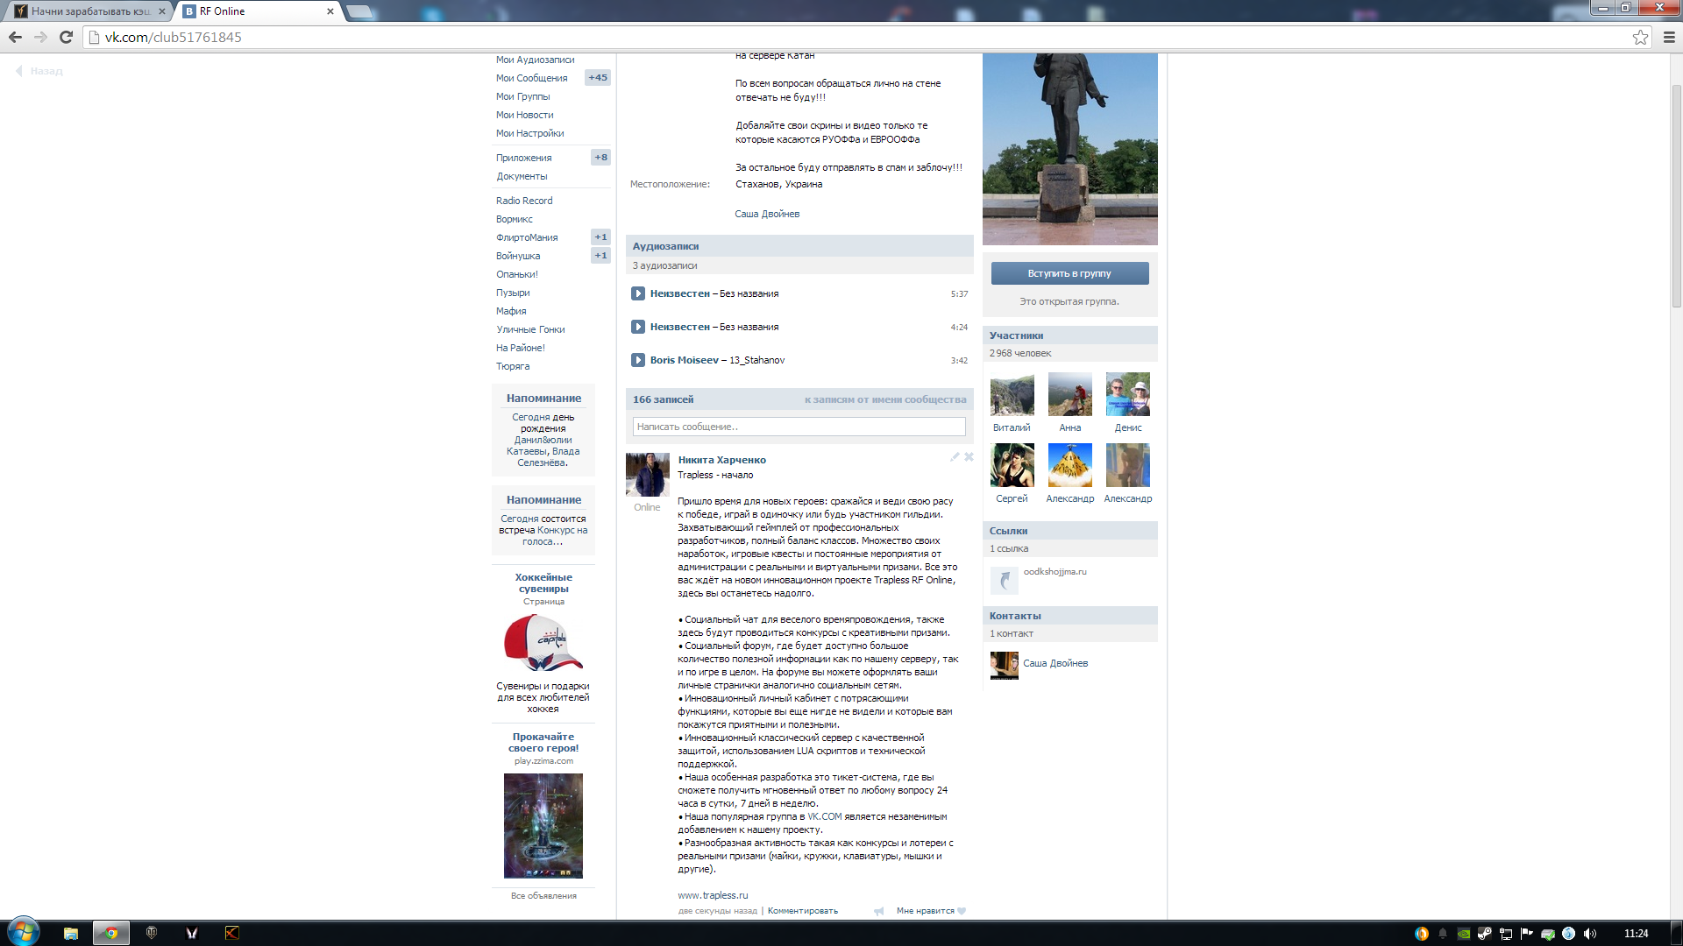
Task: Switch to 'Начни зарабатывать' tab
Action: click(91, 11)
